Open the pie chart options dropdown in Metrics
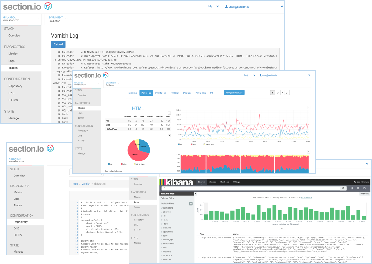The image size is (372, 264). (x=169, y=136)
